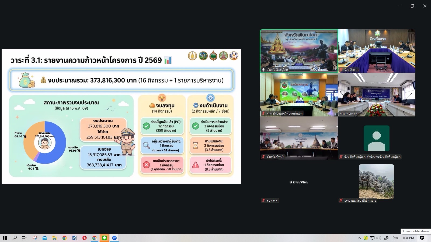Open the Task View icon

[24, 238]
